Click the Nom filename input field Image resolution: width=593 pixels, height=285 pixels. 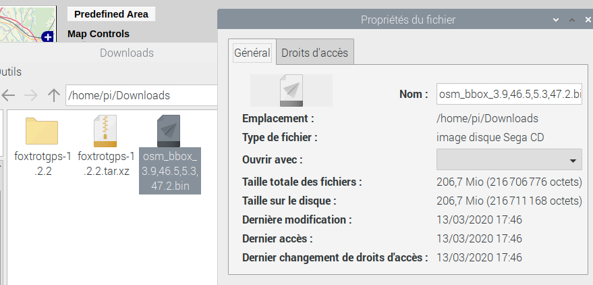(509, 95)
